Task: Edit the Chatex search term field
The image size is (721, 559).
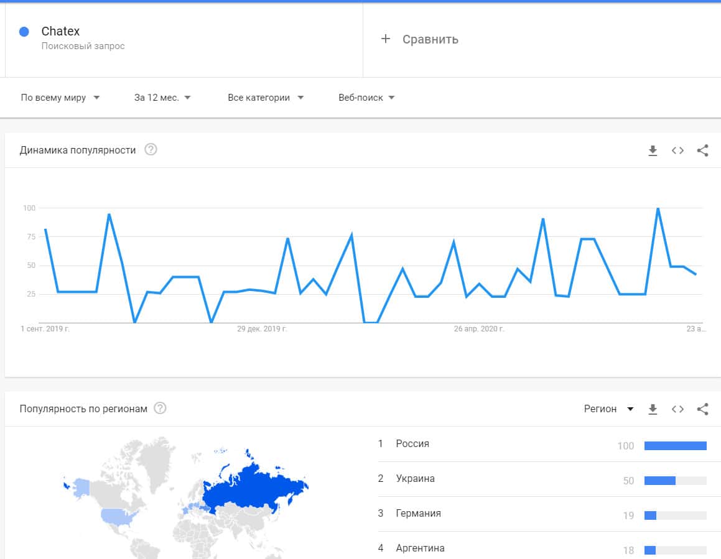Action: [60, 32]
